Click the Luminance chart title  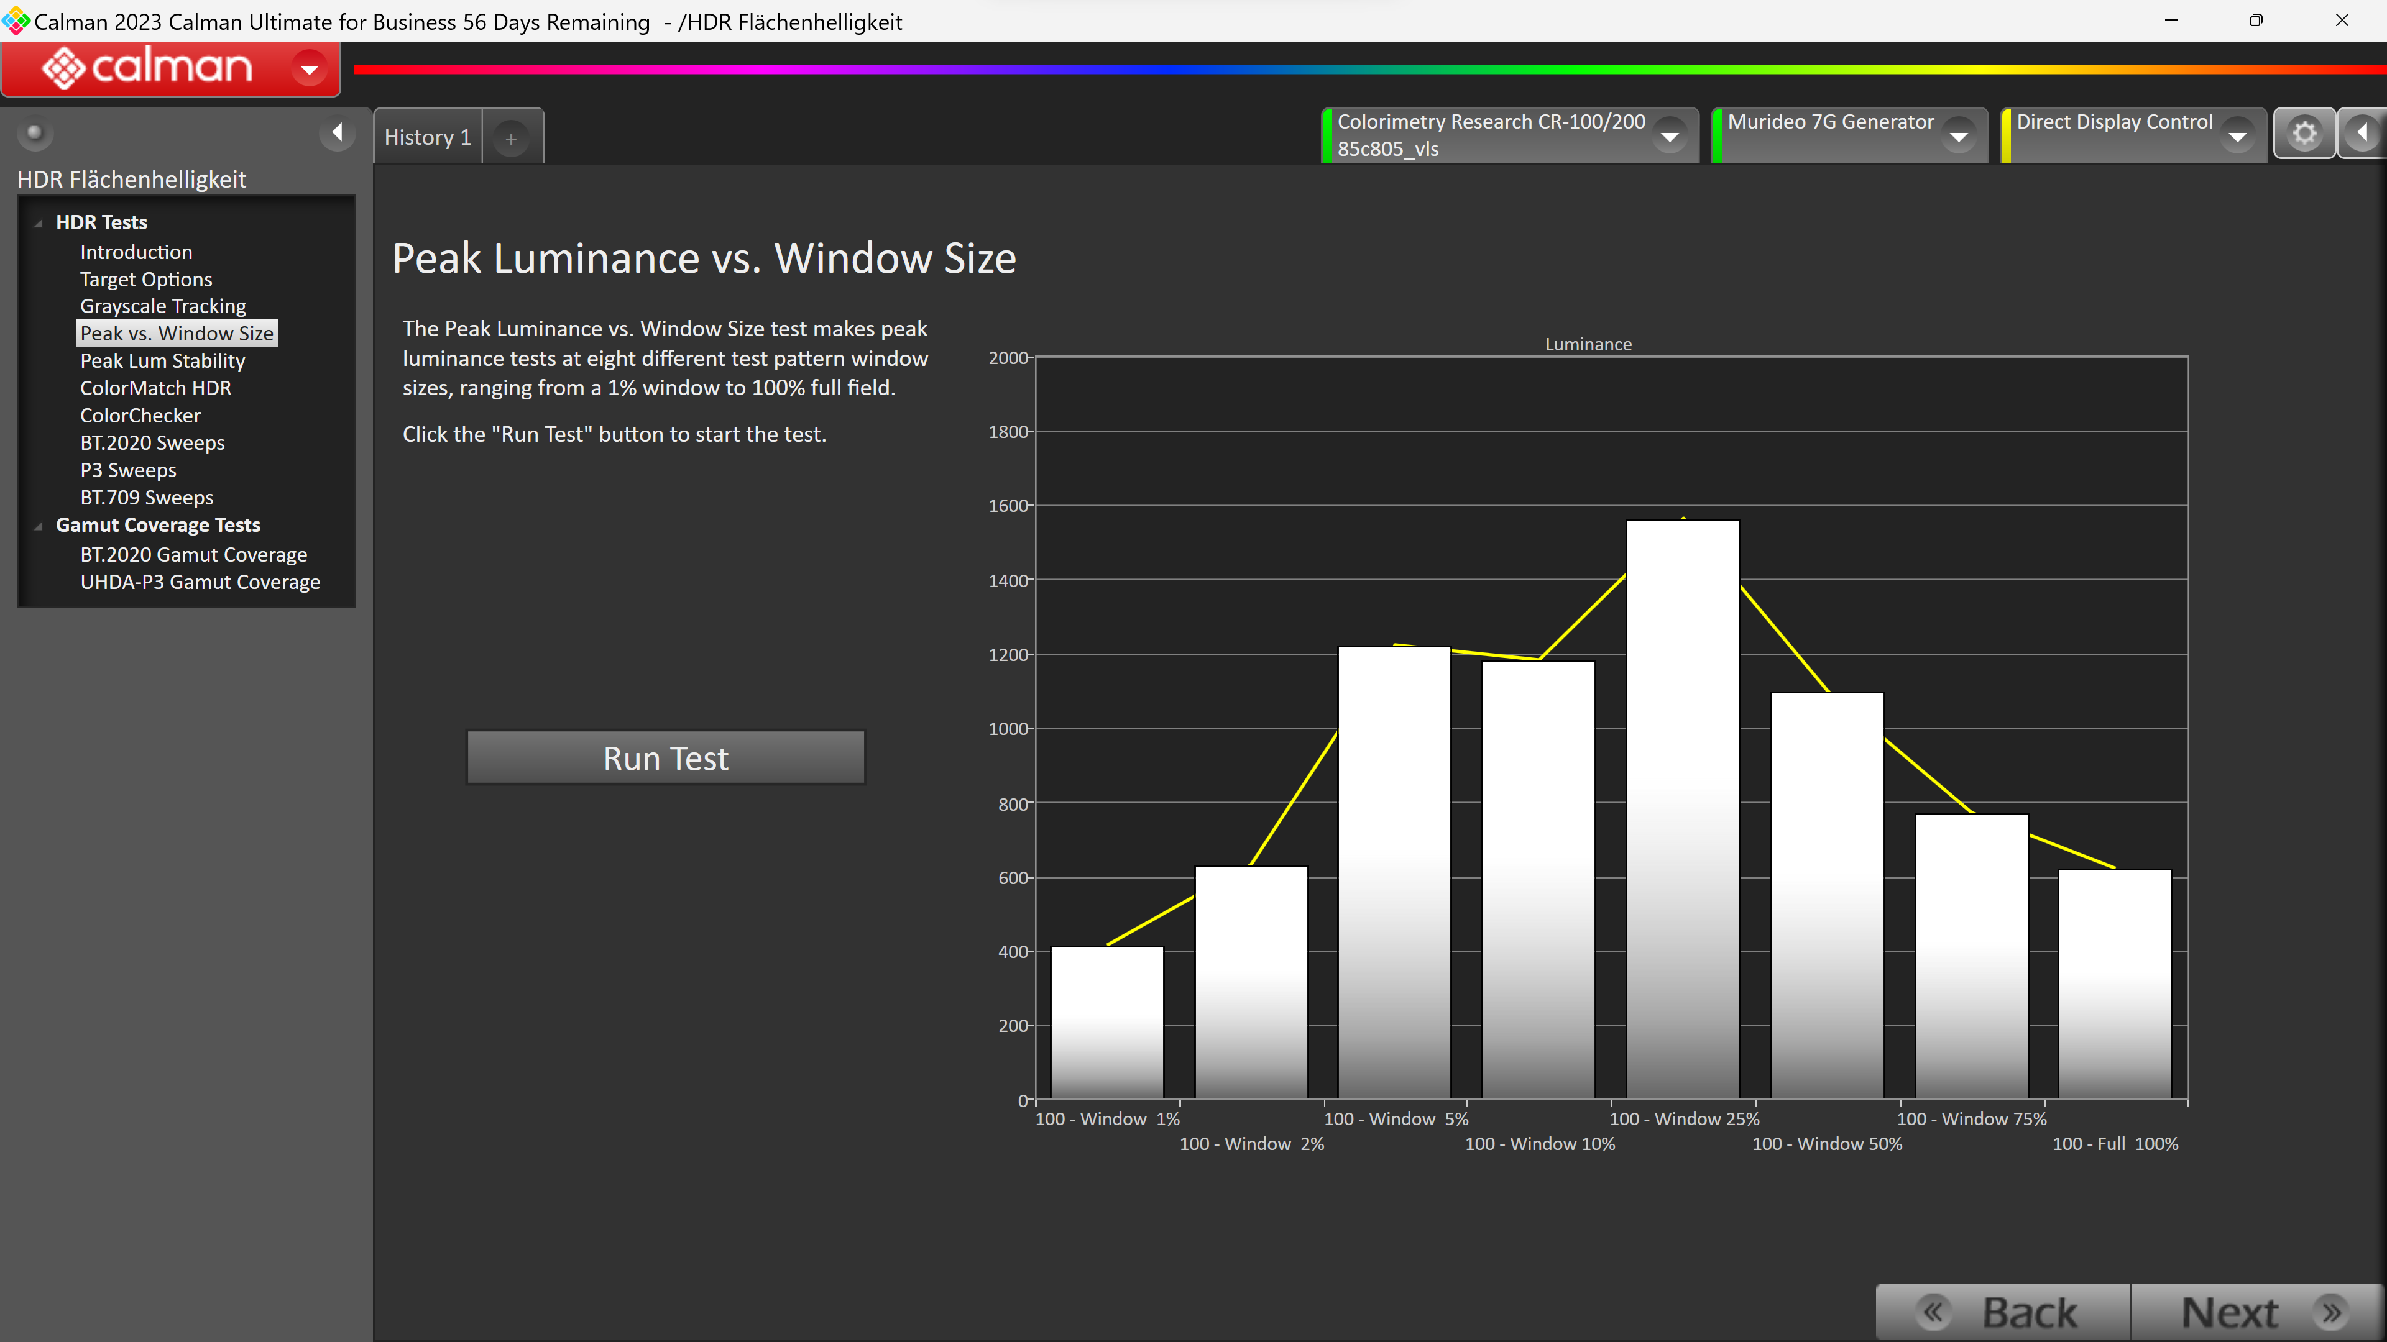(x=1588, y=344)
